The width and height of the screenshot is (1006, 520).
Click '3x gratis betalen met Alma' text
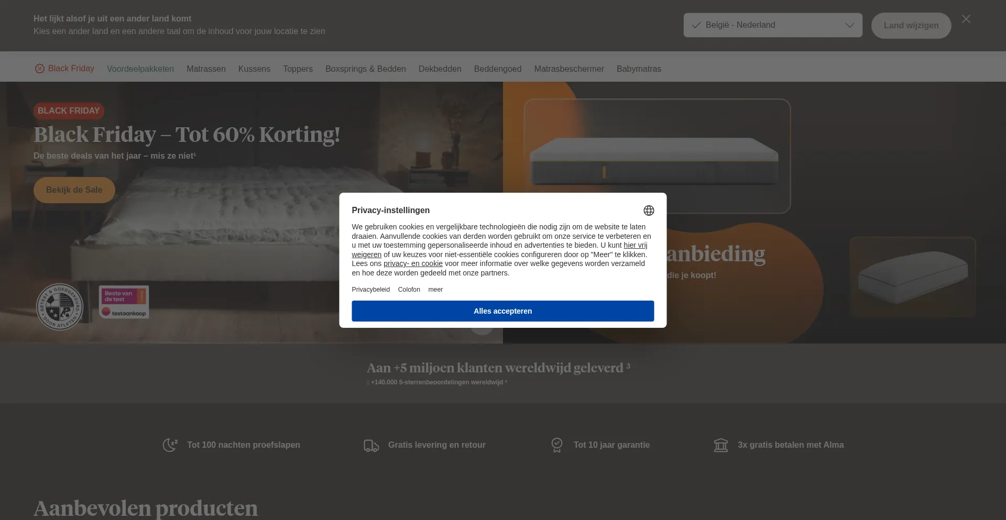coord(791,445)
